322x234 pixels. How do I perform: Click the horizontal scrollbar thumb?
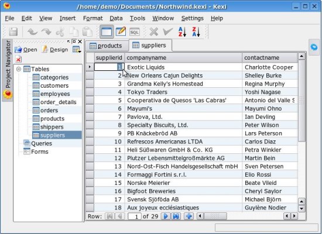215,216
